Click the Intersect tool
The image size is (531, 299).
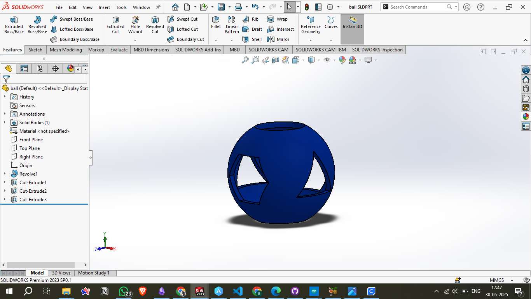tap(281, 29)
